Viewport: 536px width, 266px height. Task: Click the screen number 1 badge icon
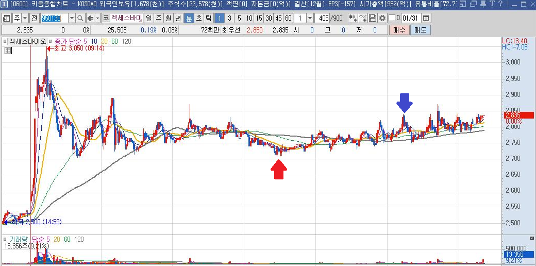(4, 4)
